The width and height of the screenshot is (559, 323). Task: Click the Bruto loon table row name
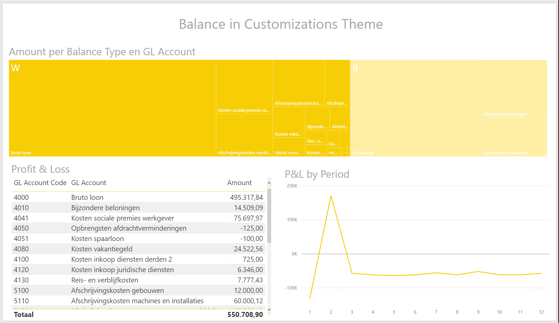[87, 197]
